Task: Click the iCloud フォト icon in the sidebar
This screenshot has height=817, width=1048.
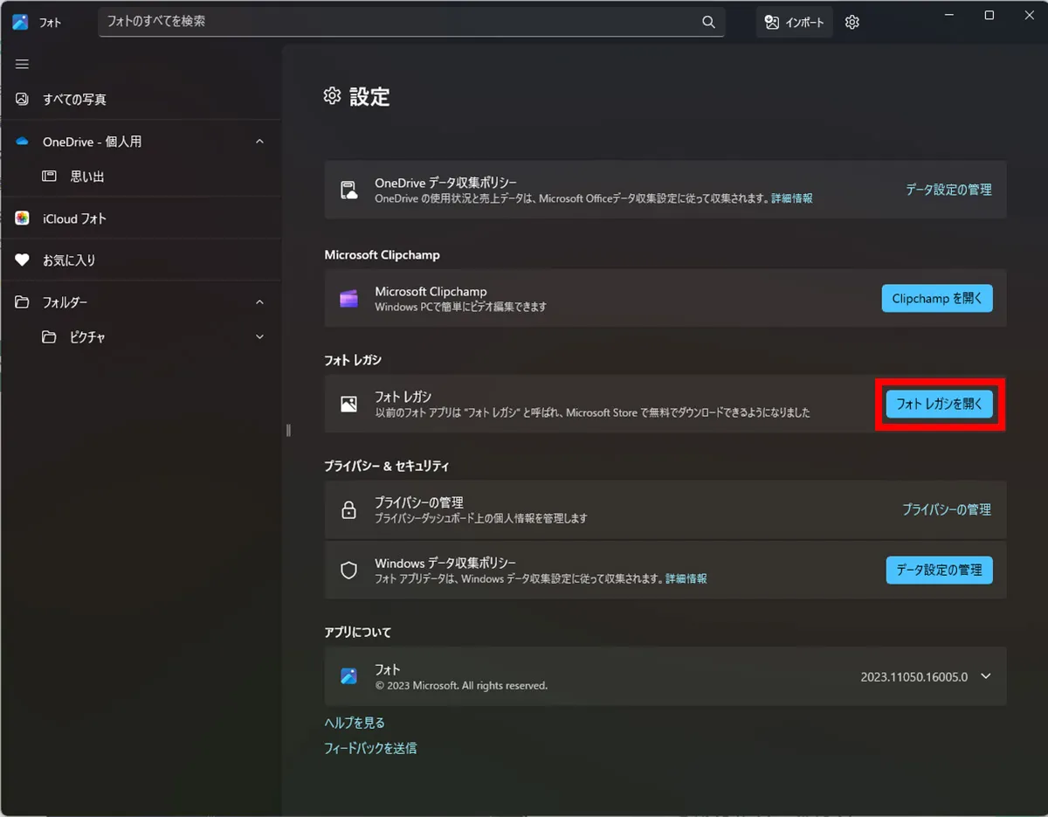Action: 21,218
